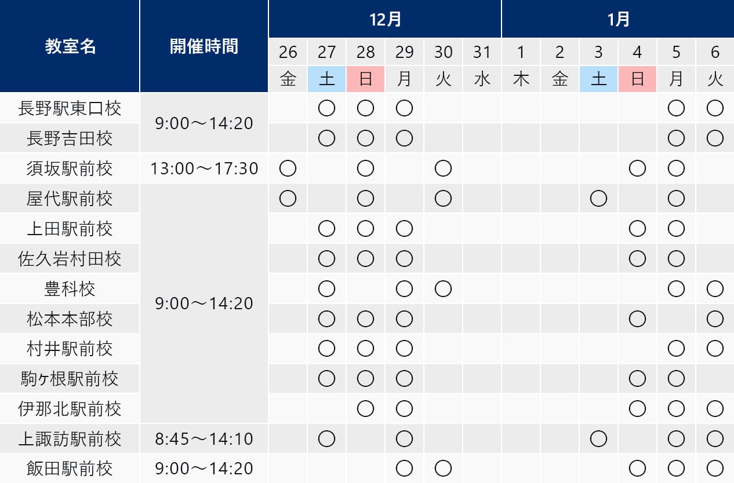The height and width of the screenshot is (483, 734).
Task: Select 飯田駅前校 circle on January 6
Action: click(x=715, y=468)
